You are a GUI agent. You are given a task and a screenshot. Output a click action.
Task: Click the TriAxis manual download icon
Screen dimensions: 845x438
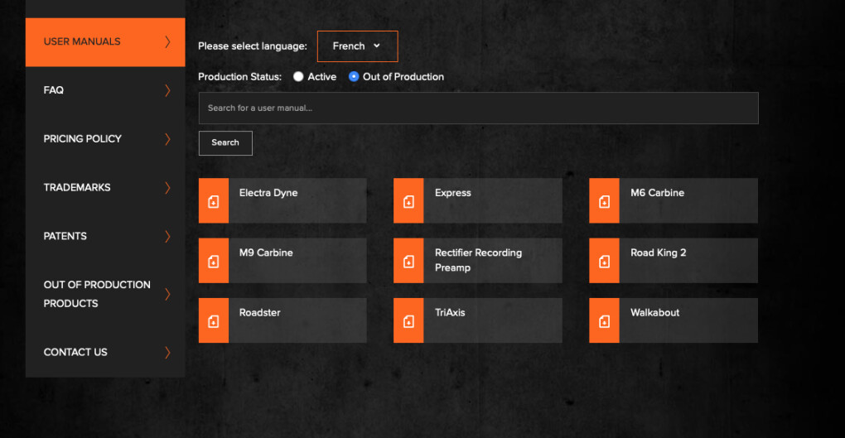[x=408, y=320]
